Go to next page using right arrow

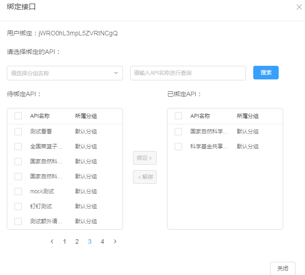coord(115,241)
